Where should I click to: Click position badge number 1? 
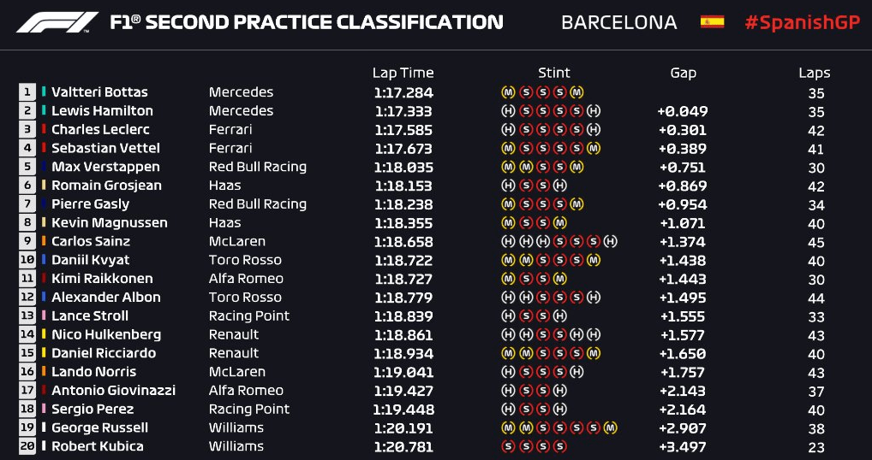[x=27, y=92]
